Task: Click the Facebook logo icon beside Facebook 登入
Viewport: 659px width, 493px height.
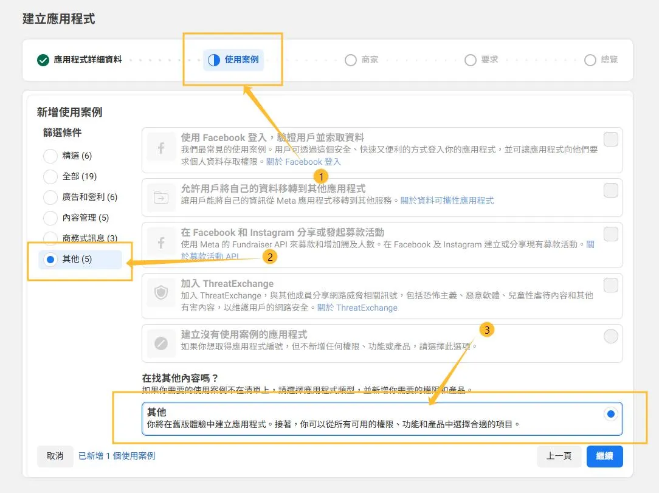Action: point(161,150)
